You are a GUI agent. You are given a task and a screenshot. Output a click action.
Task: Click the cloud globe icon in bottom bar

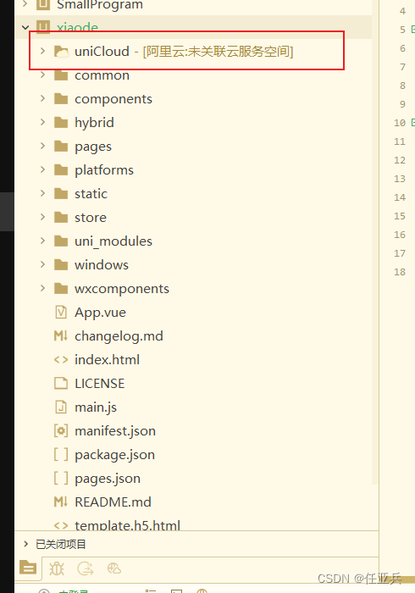pyautogui.click(x=113, y=568)
